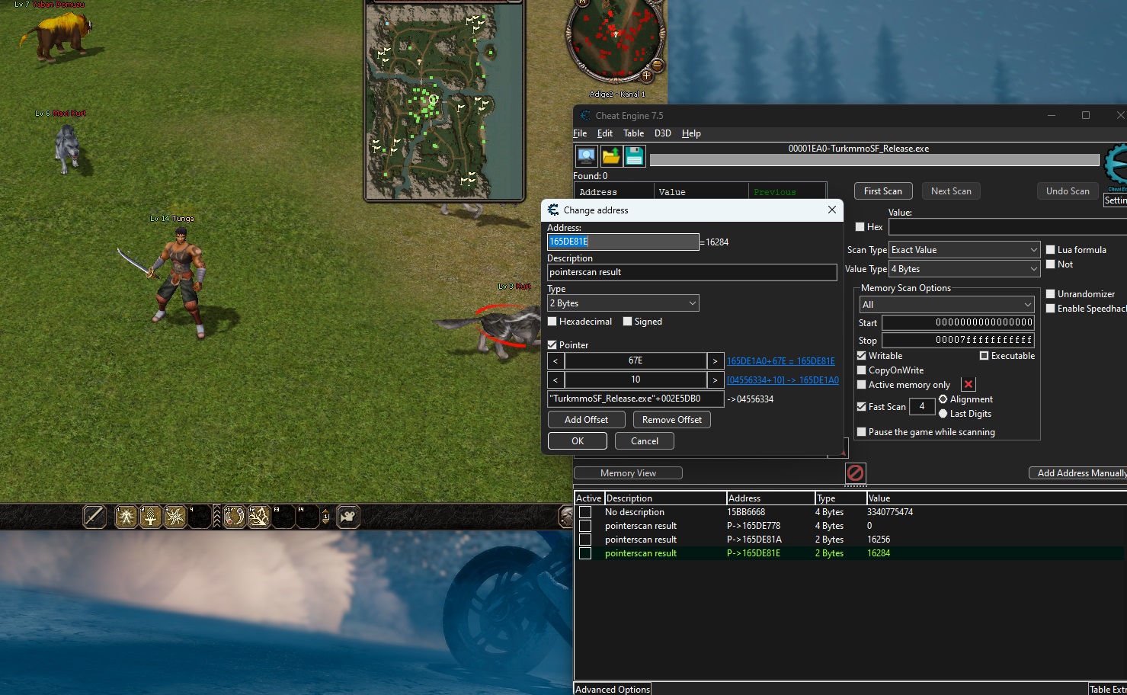Open the File menu
Screen dimensions: 1127x695
point(580,133)
